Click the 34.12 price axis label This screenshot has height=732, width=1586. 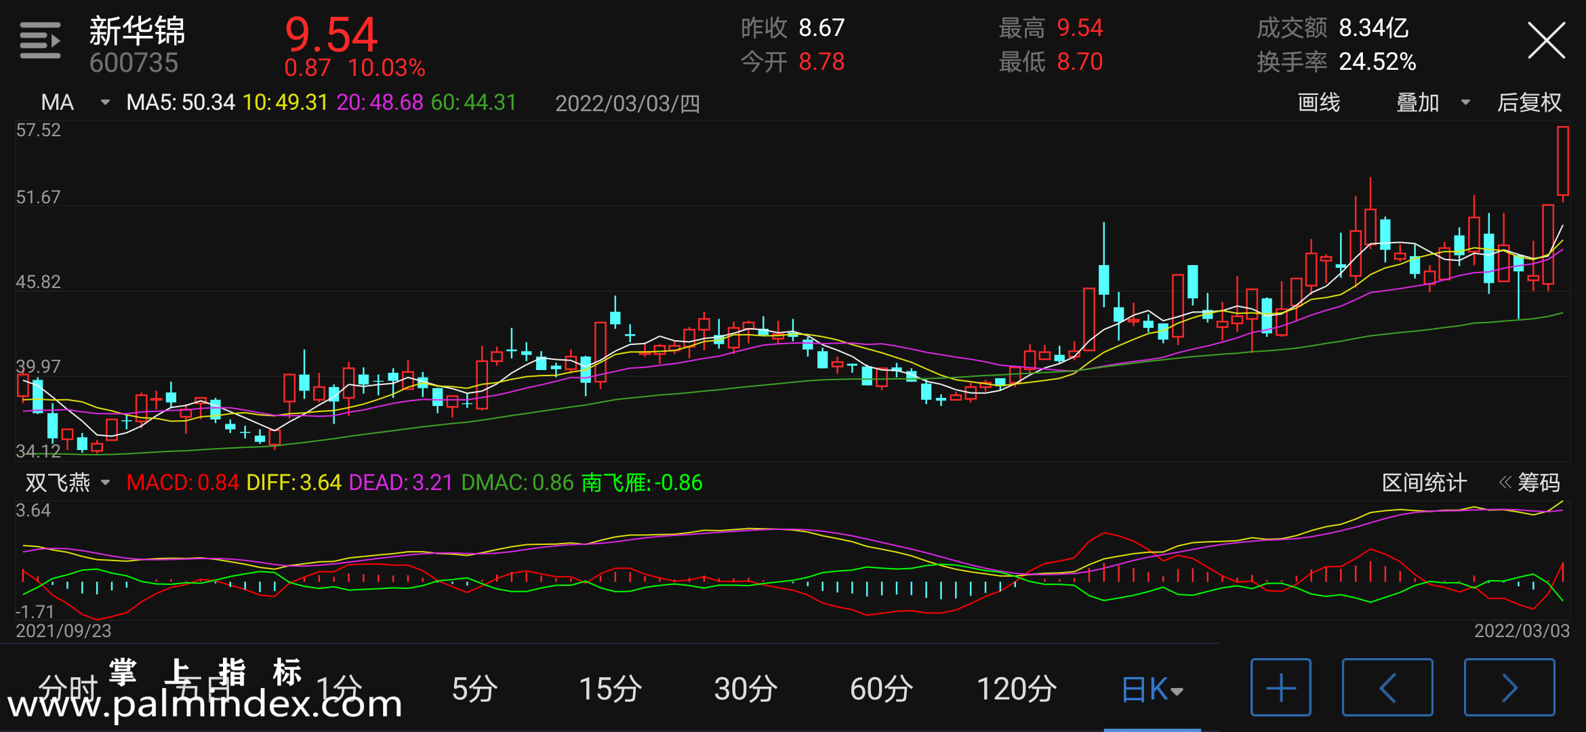(x=38, y=451)
